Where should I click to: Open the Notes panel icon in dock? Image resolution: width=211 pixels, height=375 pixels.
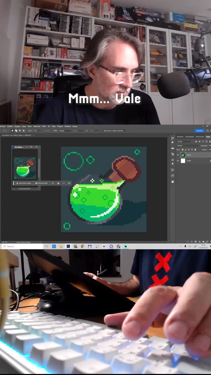coord(172,176)
